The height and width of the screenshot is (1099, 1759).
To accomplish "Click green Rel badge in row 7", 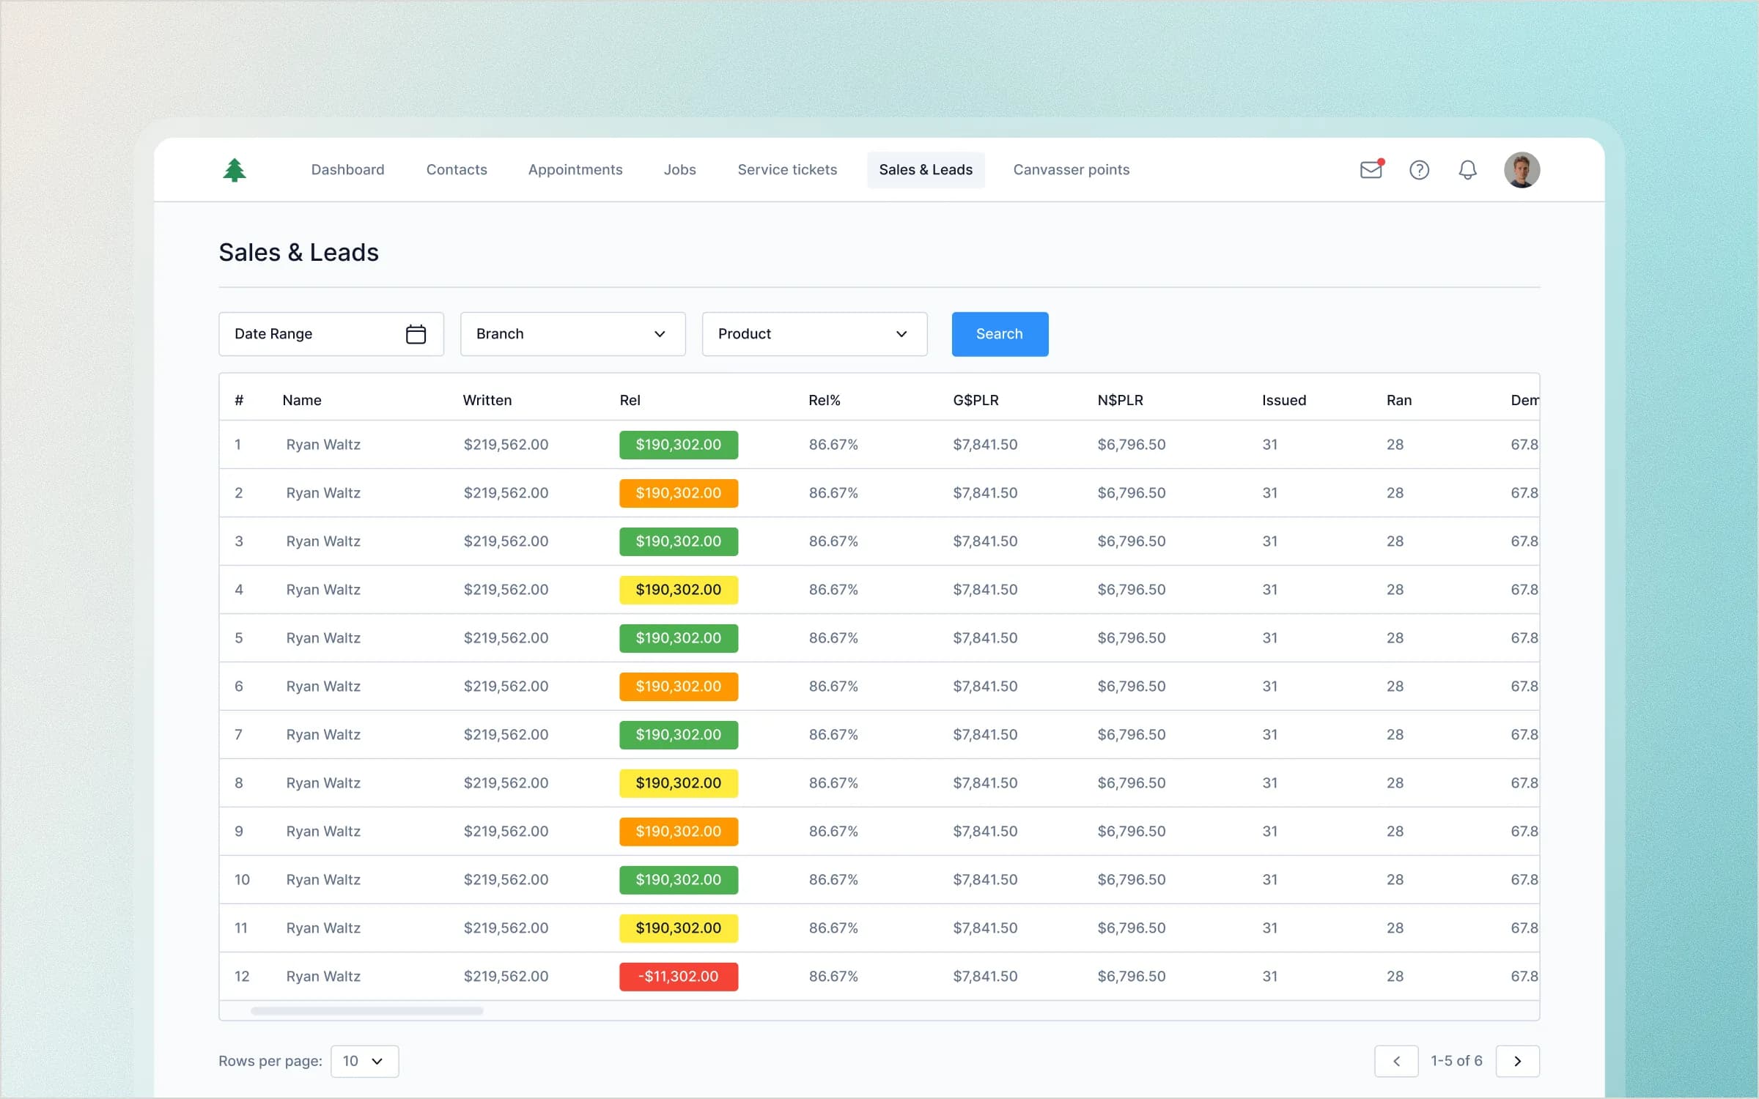I will point(679,735).
